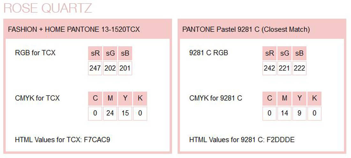
Task: Click the sR value 247 for TCX
Action: [x=95, y=68]
